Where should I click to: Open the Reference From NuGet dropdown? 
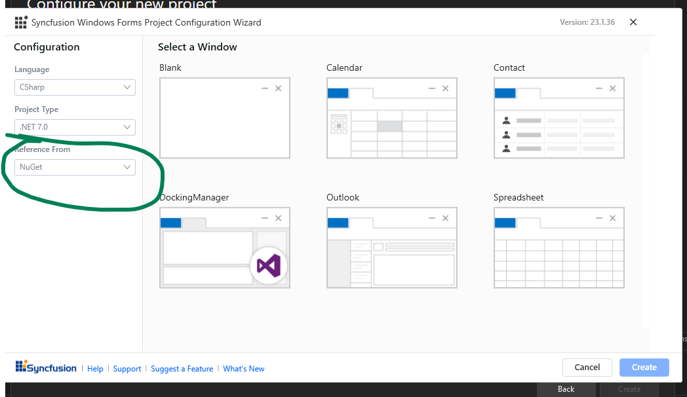[x=75, y=167]
